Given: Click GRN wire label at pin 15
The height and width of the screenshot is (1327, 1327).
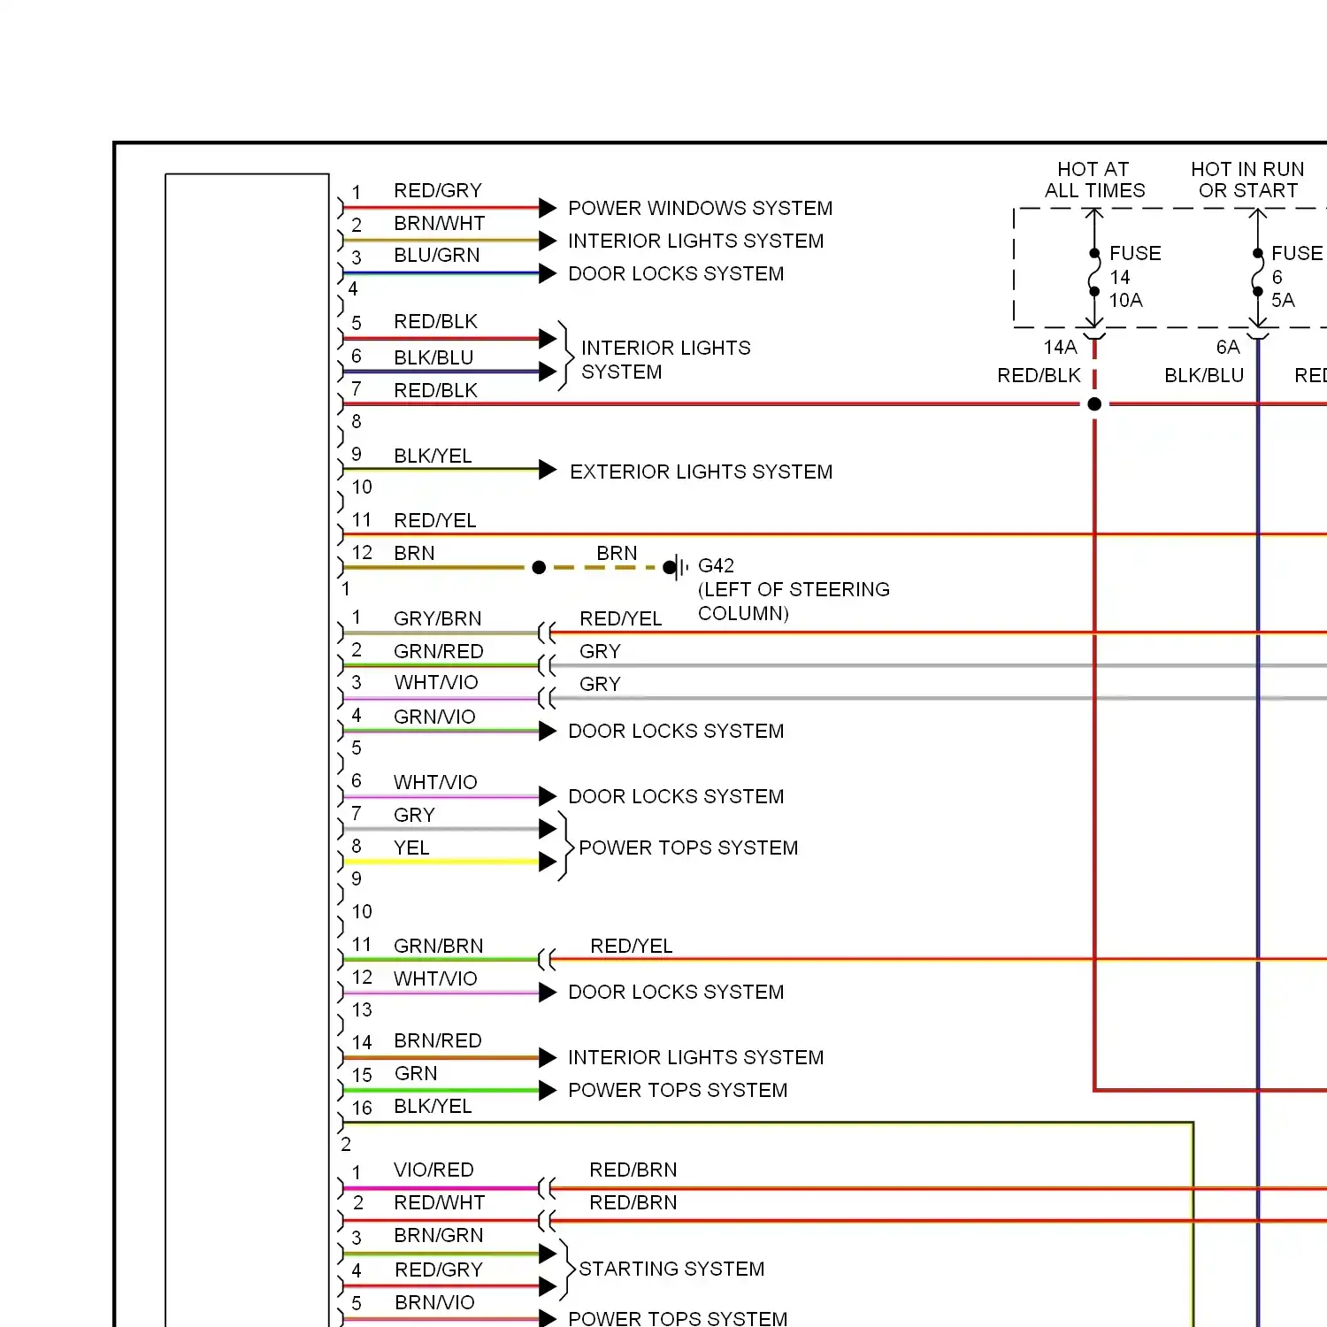Looking at the screenshot, I should [416, 1073].
